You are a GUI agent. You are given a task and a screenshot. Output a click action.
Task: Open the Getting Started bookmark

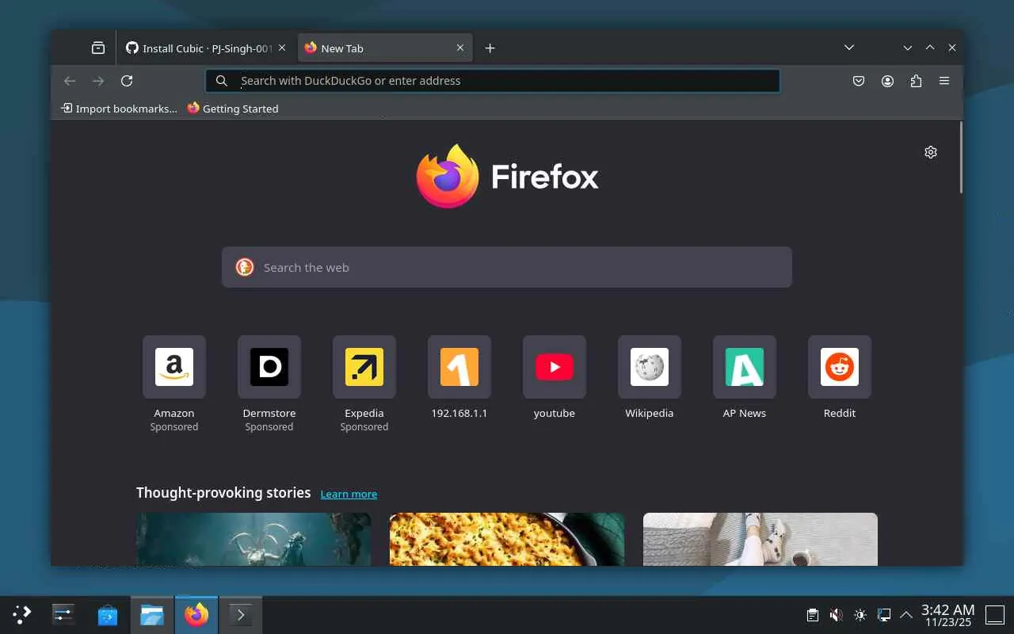click(233, 109)
